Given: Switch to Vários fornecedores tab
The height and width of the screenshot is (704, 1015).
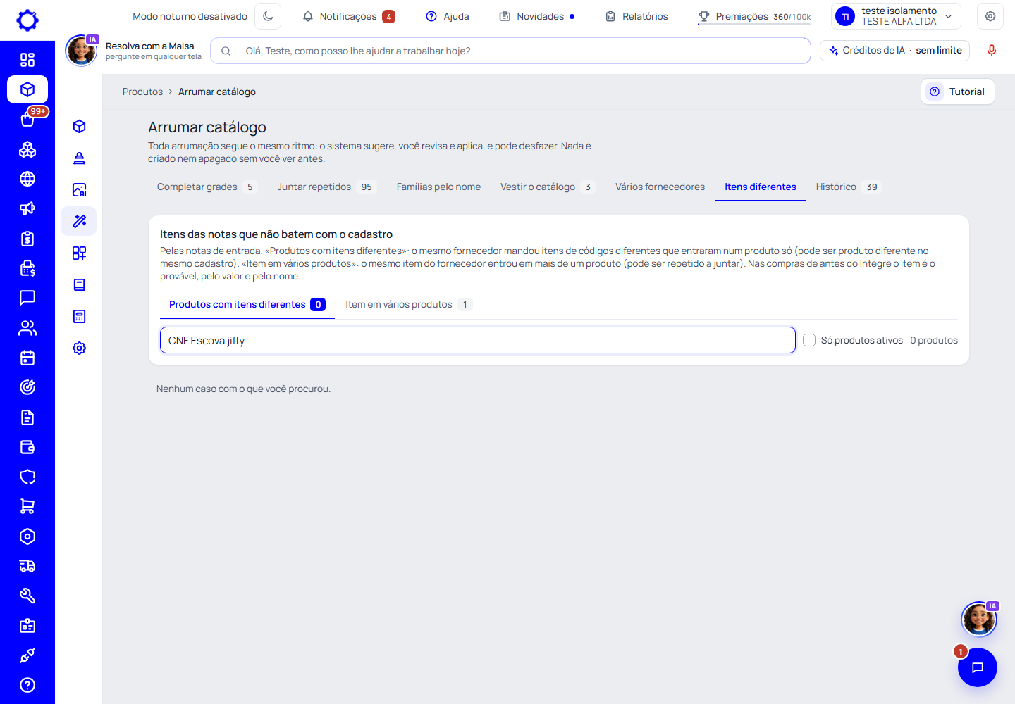Looking at the screenshot, I should point(660,187).
